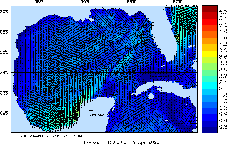227x145 pixels.
Task: Click the 0.9 colorbar value label
Action: click(223, 114)
